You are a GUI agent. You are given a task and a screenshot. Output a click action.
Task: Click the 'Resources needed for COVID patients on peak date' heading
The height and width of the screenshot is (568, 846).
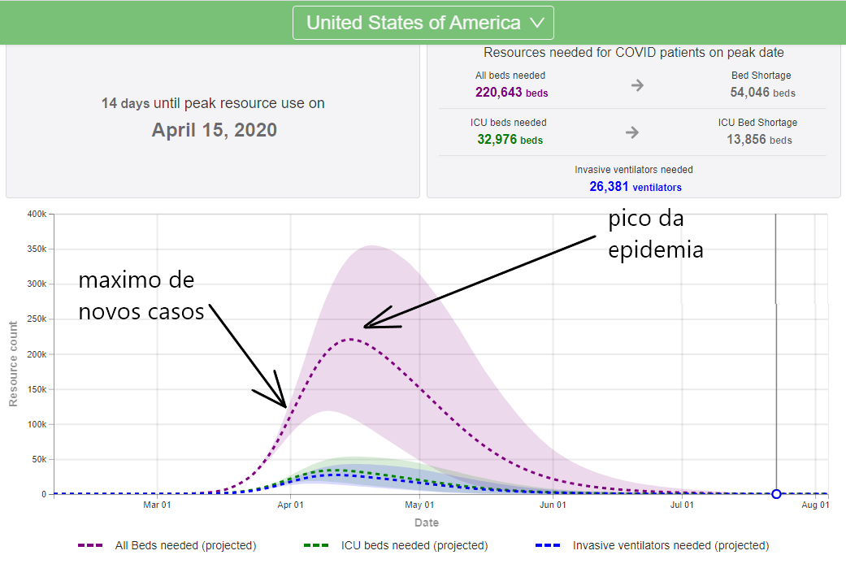point(633,52)
